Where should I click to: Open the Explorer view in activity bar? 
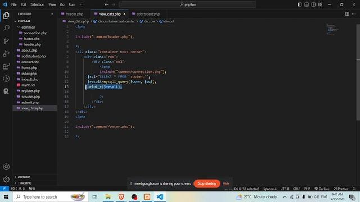pos(6,16)
